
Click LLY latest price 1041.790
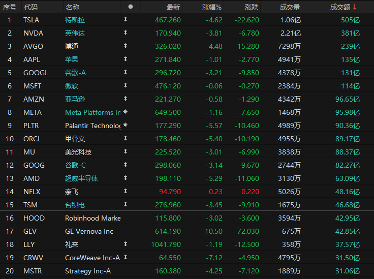(166, 244)
